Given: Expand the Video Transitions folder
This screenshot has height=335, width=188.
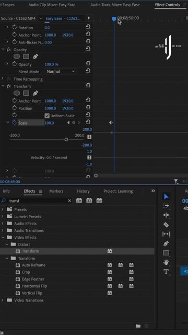Looking at the screenshot, I should pyautogui.click(x=3, y=300).
